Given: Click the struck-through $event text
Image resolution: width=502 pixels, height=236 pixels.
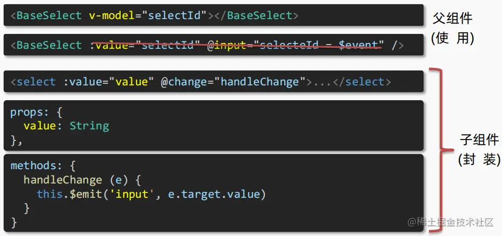Looking at the screenshot, I should tap(358, 45).
